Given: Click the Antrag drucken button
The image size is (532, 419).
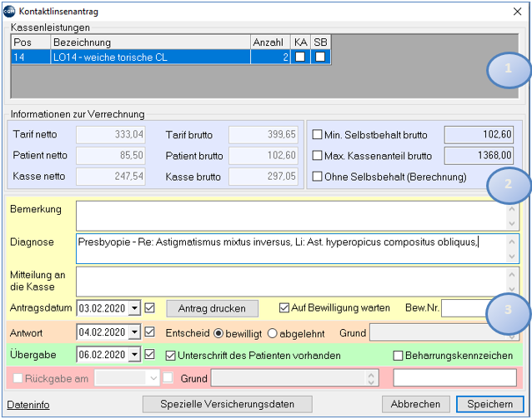Looking at the screenshot, I should [212, 308].
